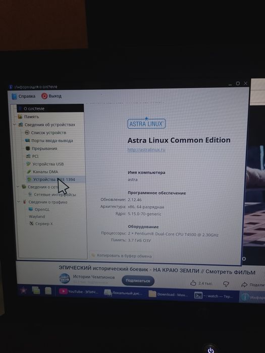The height and width of the screenshot is (353, 265).
Task: Click the dislike thumbs-down icon on YouTube
Action: click(226, 284)
